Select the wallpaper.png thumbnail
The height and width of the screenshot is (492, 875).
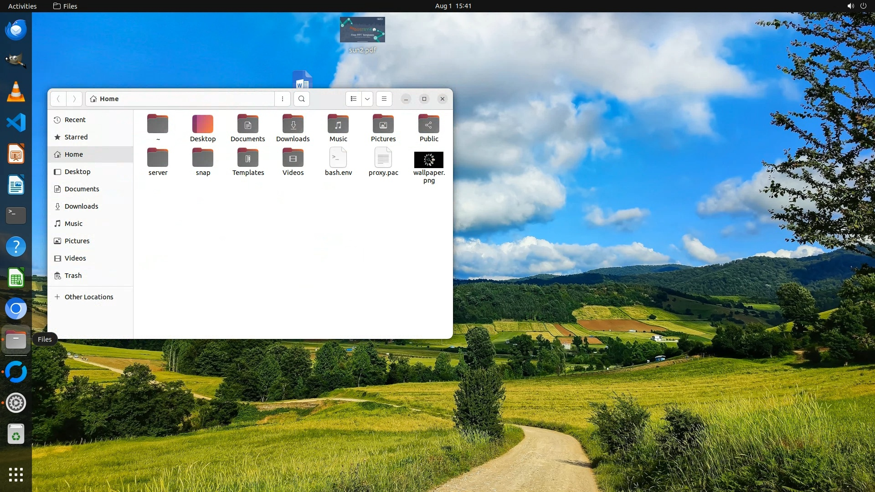click(429, 160)
